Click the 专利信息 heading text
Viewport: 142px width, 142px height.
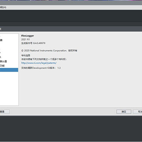26,56
